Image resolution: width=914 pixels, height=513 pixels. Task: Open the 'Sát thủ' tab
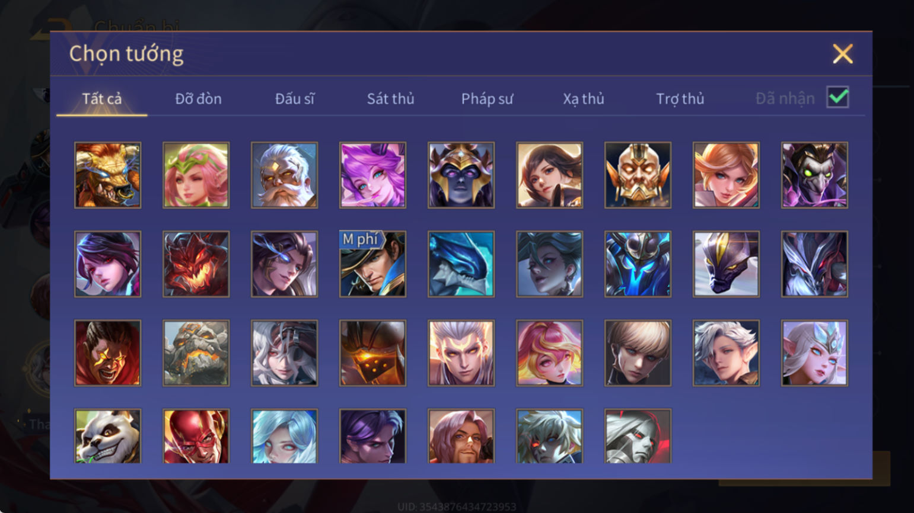click(390, 98)
